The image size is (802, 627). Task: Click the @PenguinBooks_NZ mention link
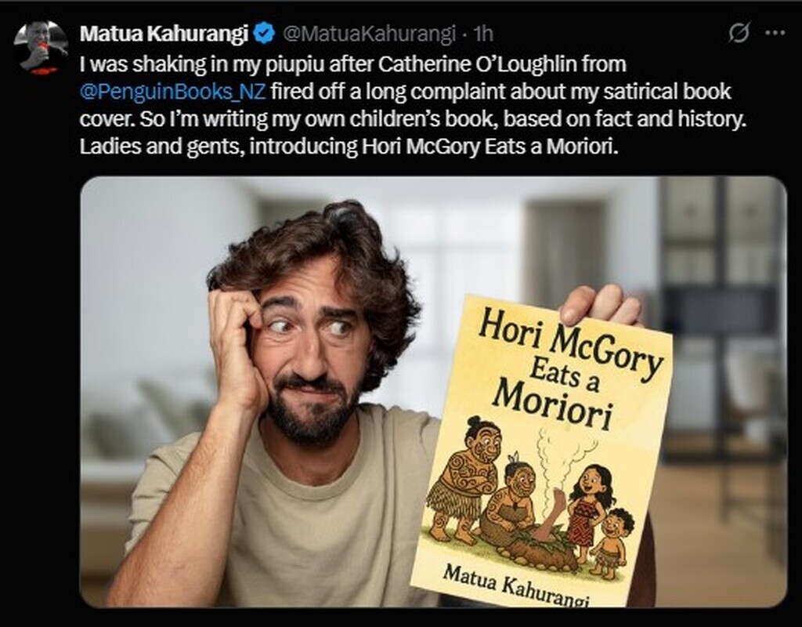173,92
